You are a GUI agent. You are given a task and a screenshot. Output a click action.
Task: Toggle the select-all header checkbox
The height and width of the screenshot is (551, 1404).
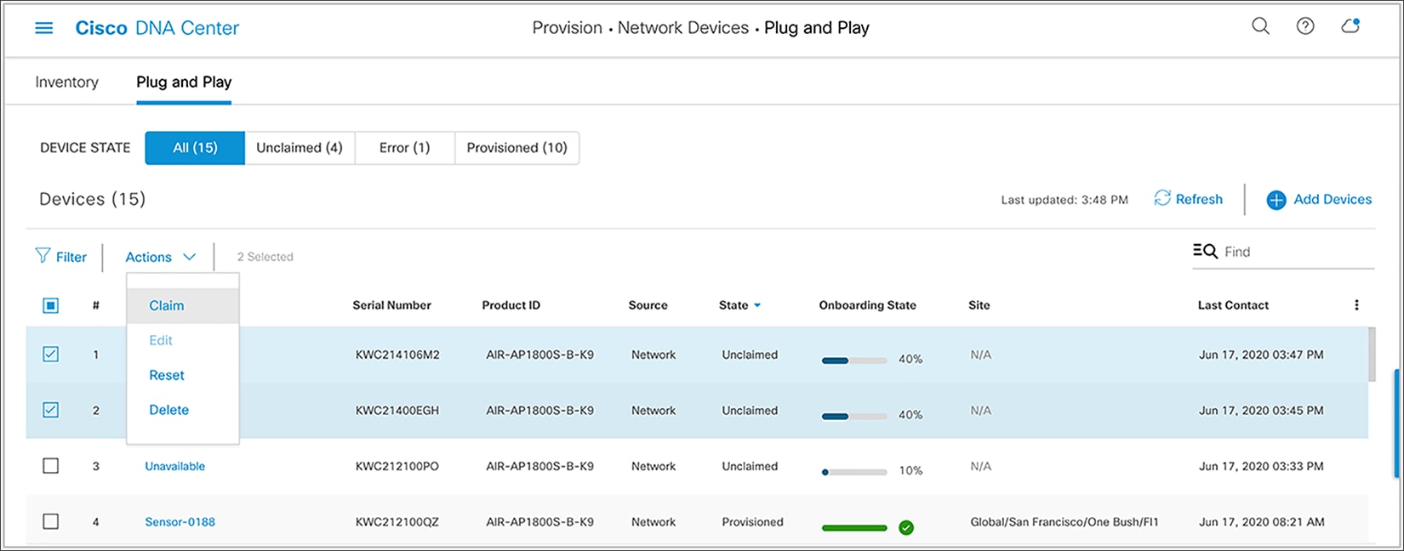[x=51, y=305]
